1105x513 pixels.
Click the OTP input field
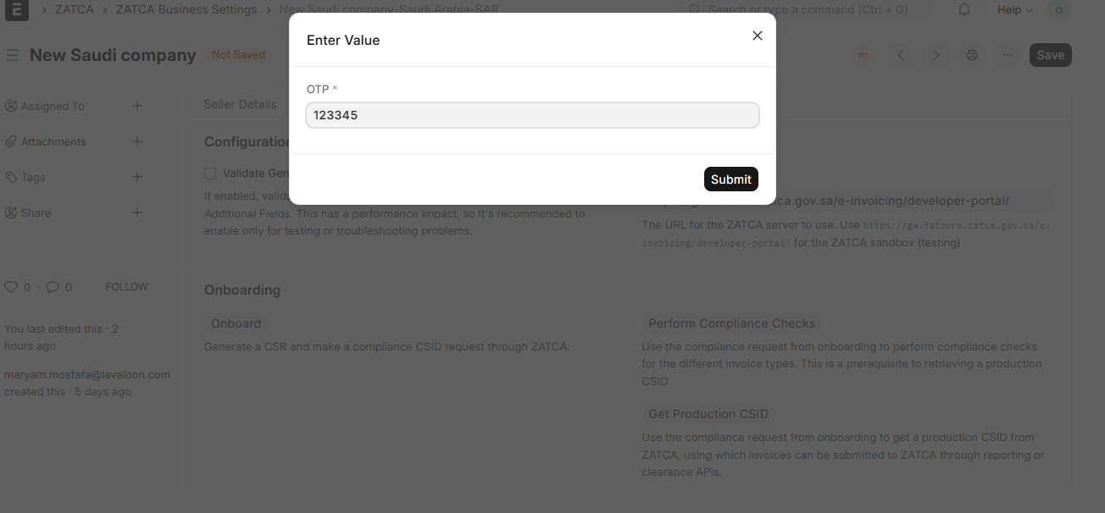(x=532, y=115)
